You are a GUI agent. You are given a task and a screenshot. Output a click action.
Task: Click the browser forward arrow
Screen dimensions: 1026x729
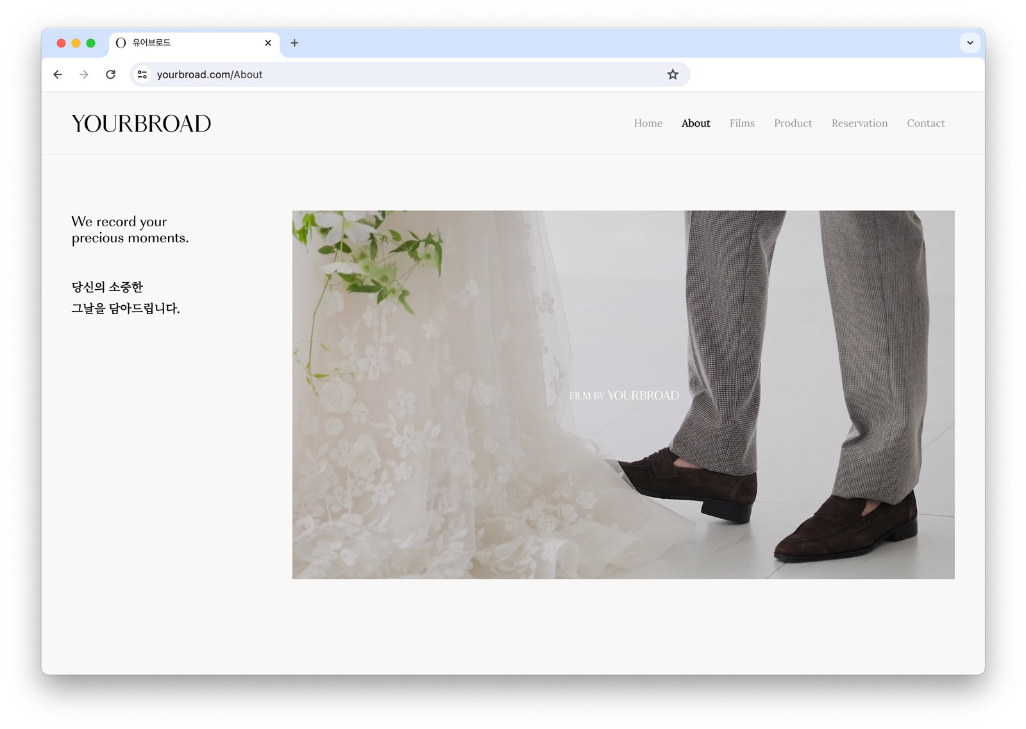(x=84, y=74)
